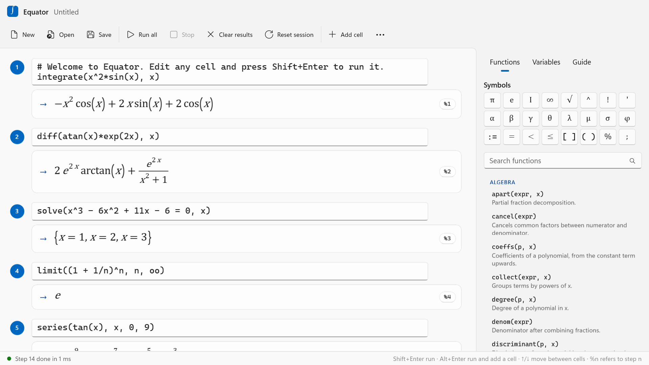Screen dimensions: 649x365
Task: Insert the percent step reference symbol
Action: tap(608, 137)
